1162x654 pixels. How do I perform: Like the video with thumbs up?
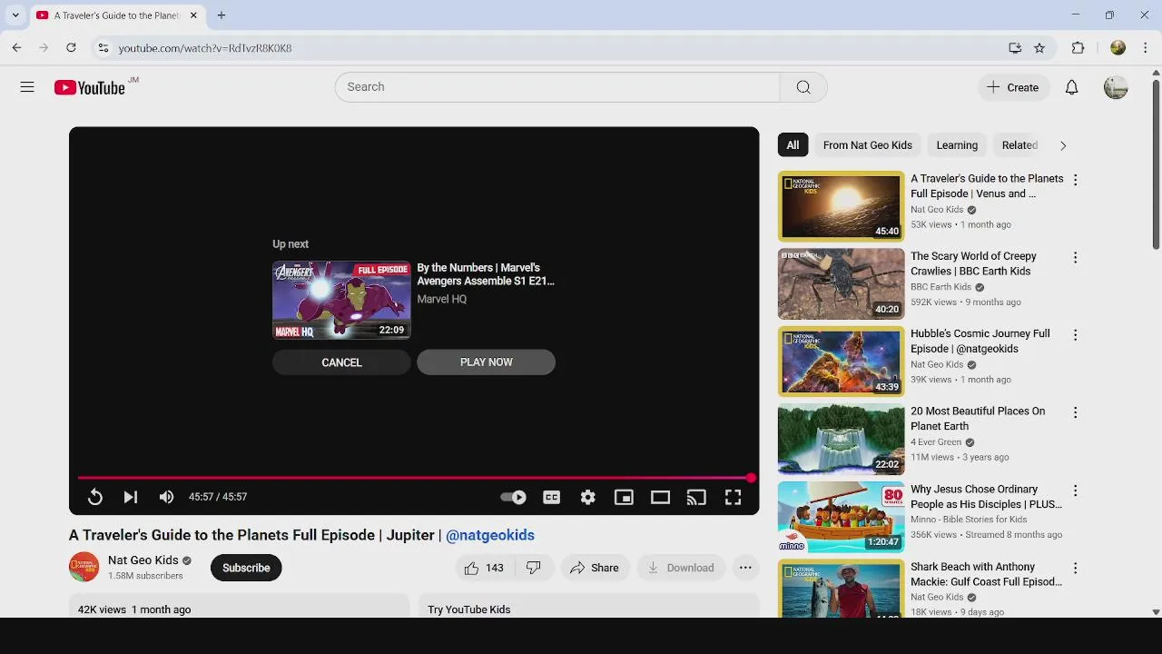coord(484,568)
